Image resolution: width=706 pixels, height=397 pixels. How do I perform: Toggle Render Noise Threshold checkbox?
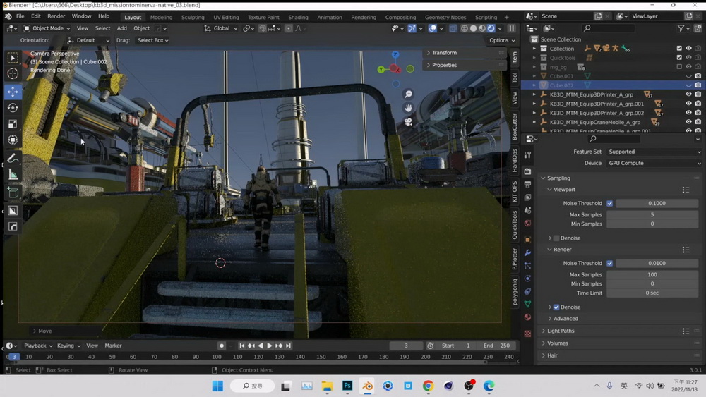click(610, 264)
